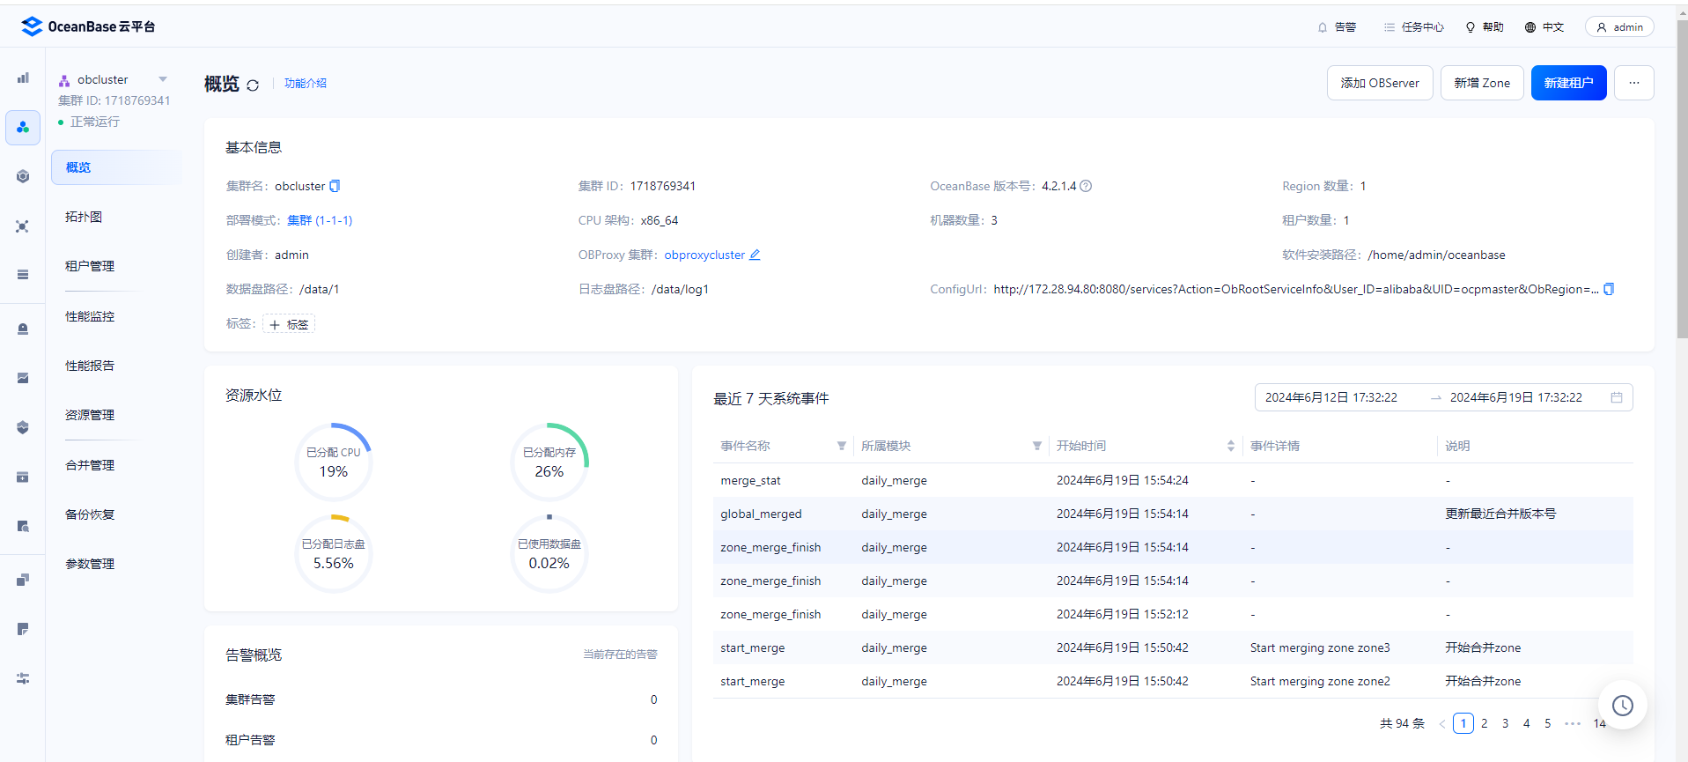
Task: Click the 添加 OBServer button
Action: 1379,83
